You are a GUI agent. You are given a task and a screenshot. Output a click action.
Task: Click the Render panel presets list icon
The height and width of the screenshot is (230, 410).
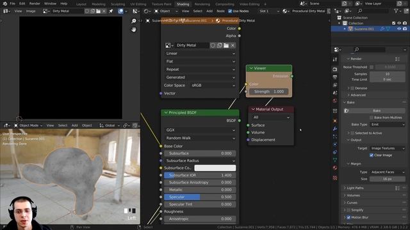pyautogui.click(x=397, y=59)
